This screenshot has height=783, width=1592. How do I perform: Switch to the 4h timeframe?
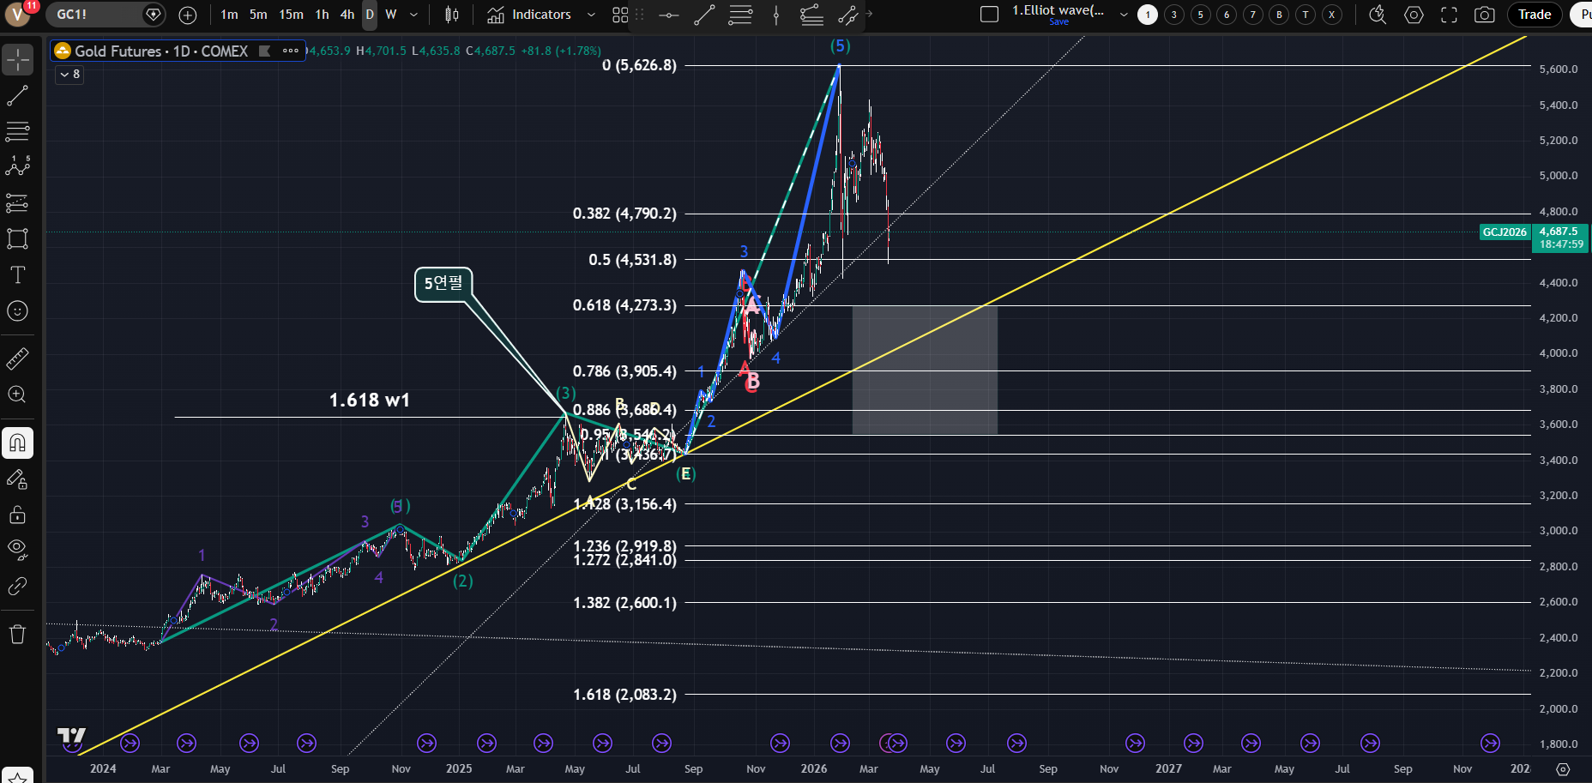point(347,15)
